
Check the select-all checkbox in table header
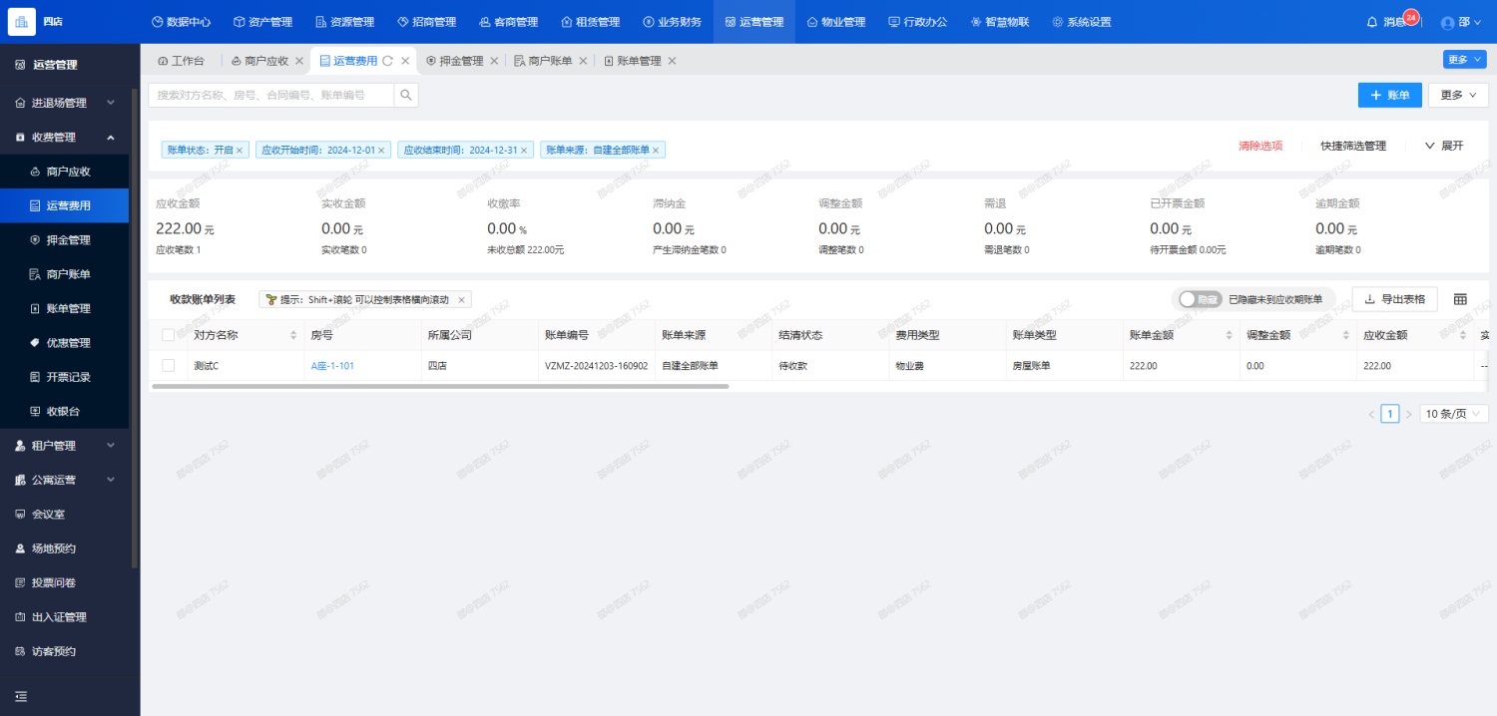[168, 335]
